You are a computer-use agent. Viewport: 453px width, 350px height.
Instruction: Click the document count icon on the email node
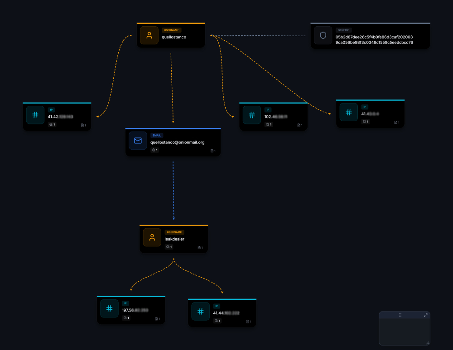point(213,151)
